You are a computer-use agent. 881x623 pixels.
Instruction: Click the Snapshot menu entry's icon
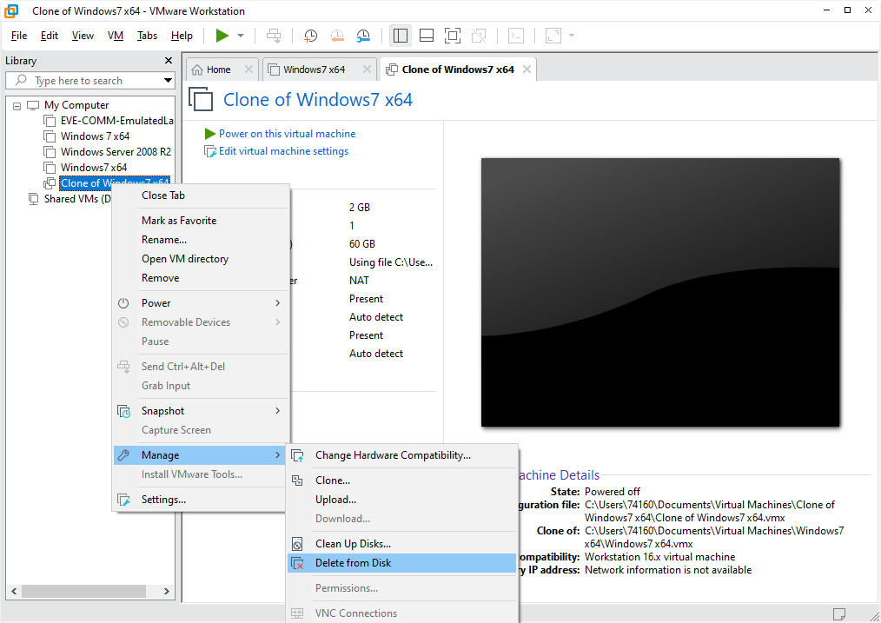click(x=123, y=411)
